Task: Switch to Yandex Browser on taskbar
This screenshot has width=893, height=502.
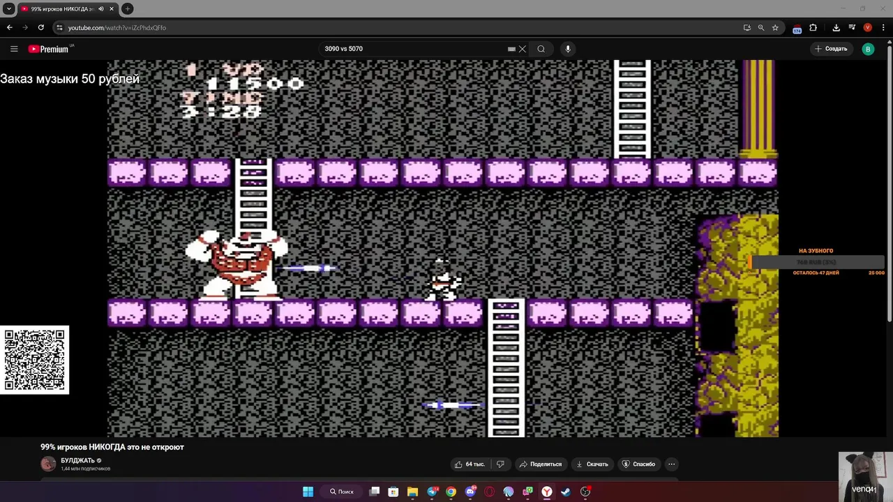Action: (547, 492)
